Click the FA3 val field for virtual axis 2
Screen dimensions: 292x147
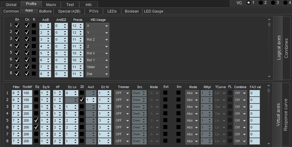click(x=254, y=100)
